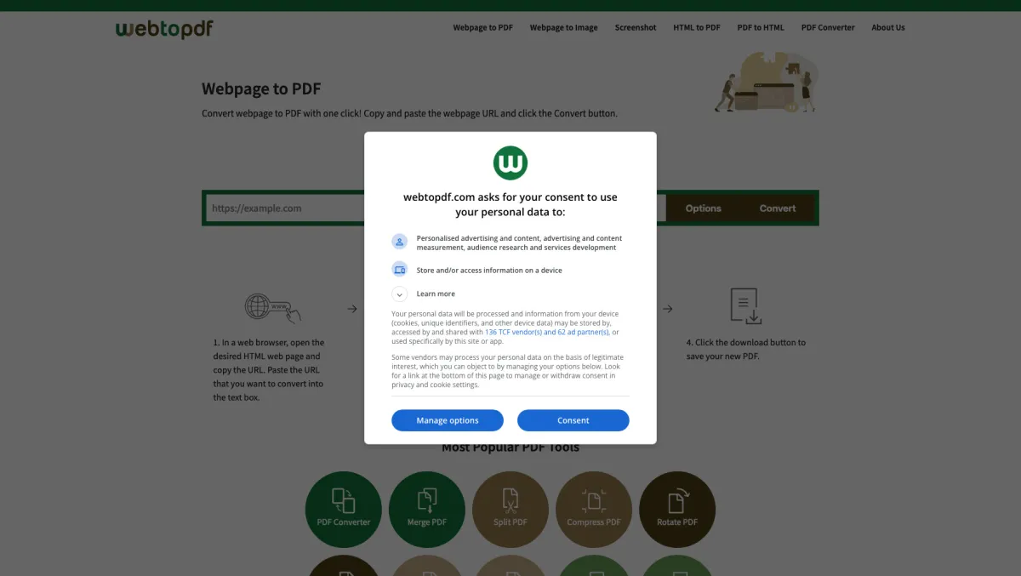Image resolution: width=1021 pixels, height=576 pixels.
Task: Click the person icon beside personalised advertising
Action: [x=400, y=242]
